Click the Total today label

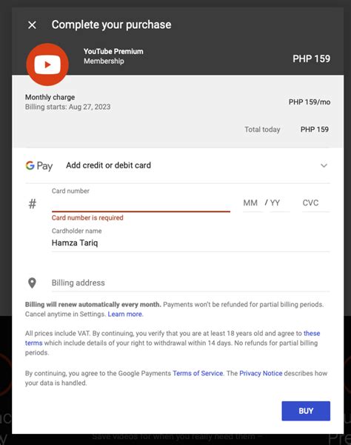tap(262, 130)
